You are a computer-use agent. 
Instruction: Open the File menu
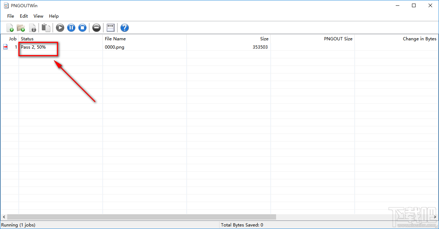10,16
